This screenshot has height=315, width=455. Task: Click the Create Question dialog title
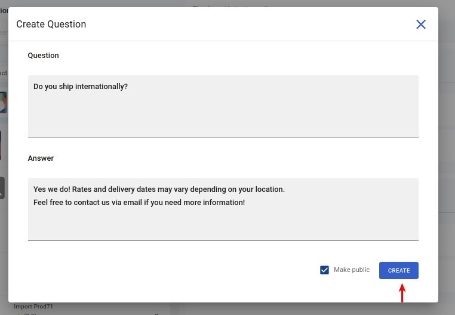tap(51, 24)
